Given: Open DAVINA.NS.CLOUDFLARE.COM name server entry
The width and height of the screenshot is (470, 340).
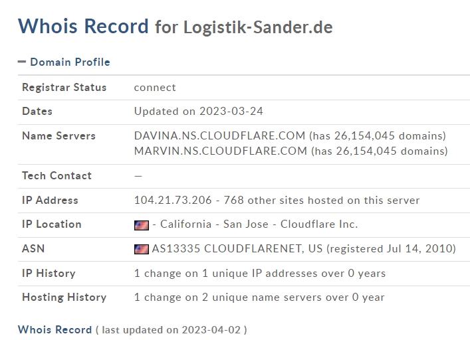Looking at the screenshot, I should click(x=220, y=136).
